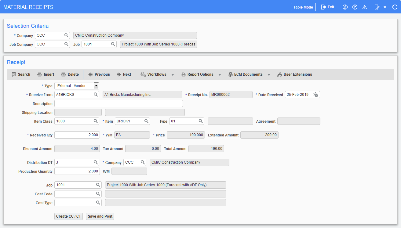
Task: Click inside the Description input field
Action: point(118,103)
